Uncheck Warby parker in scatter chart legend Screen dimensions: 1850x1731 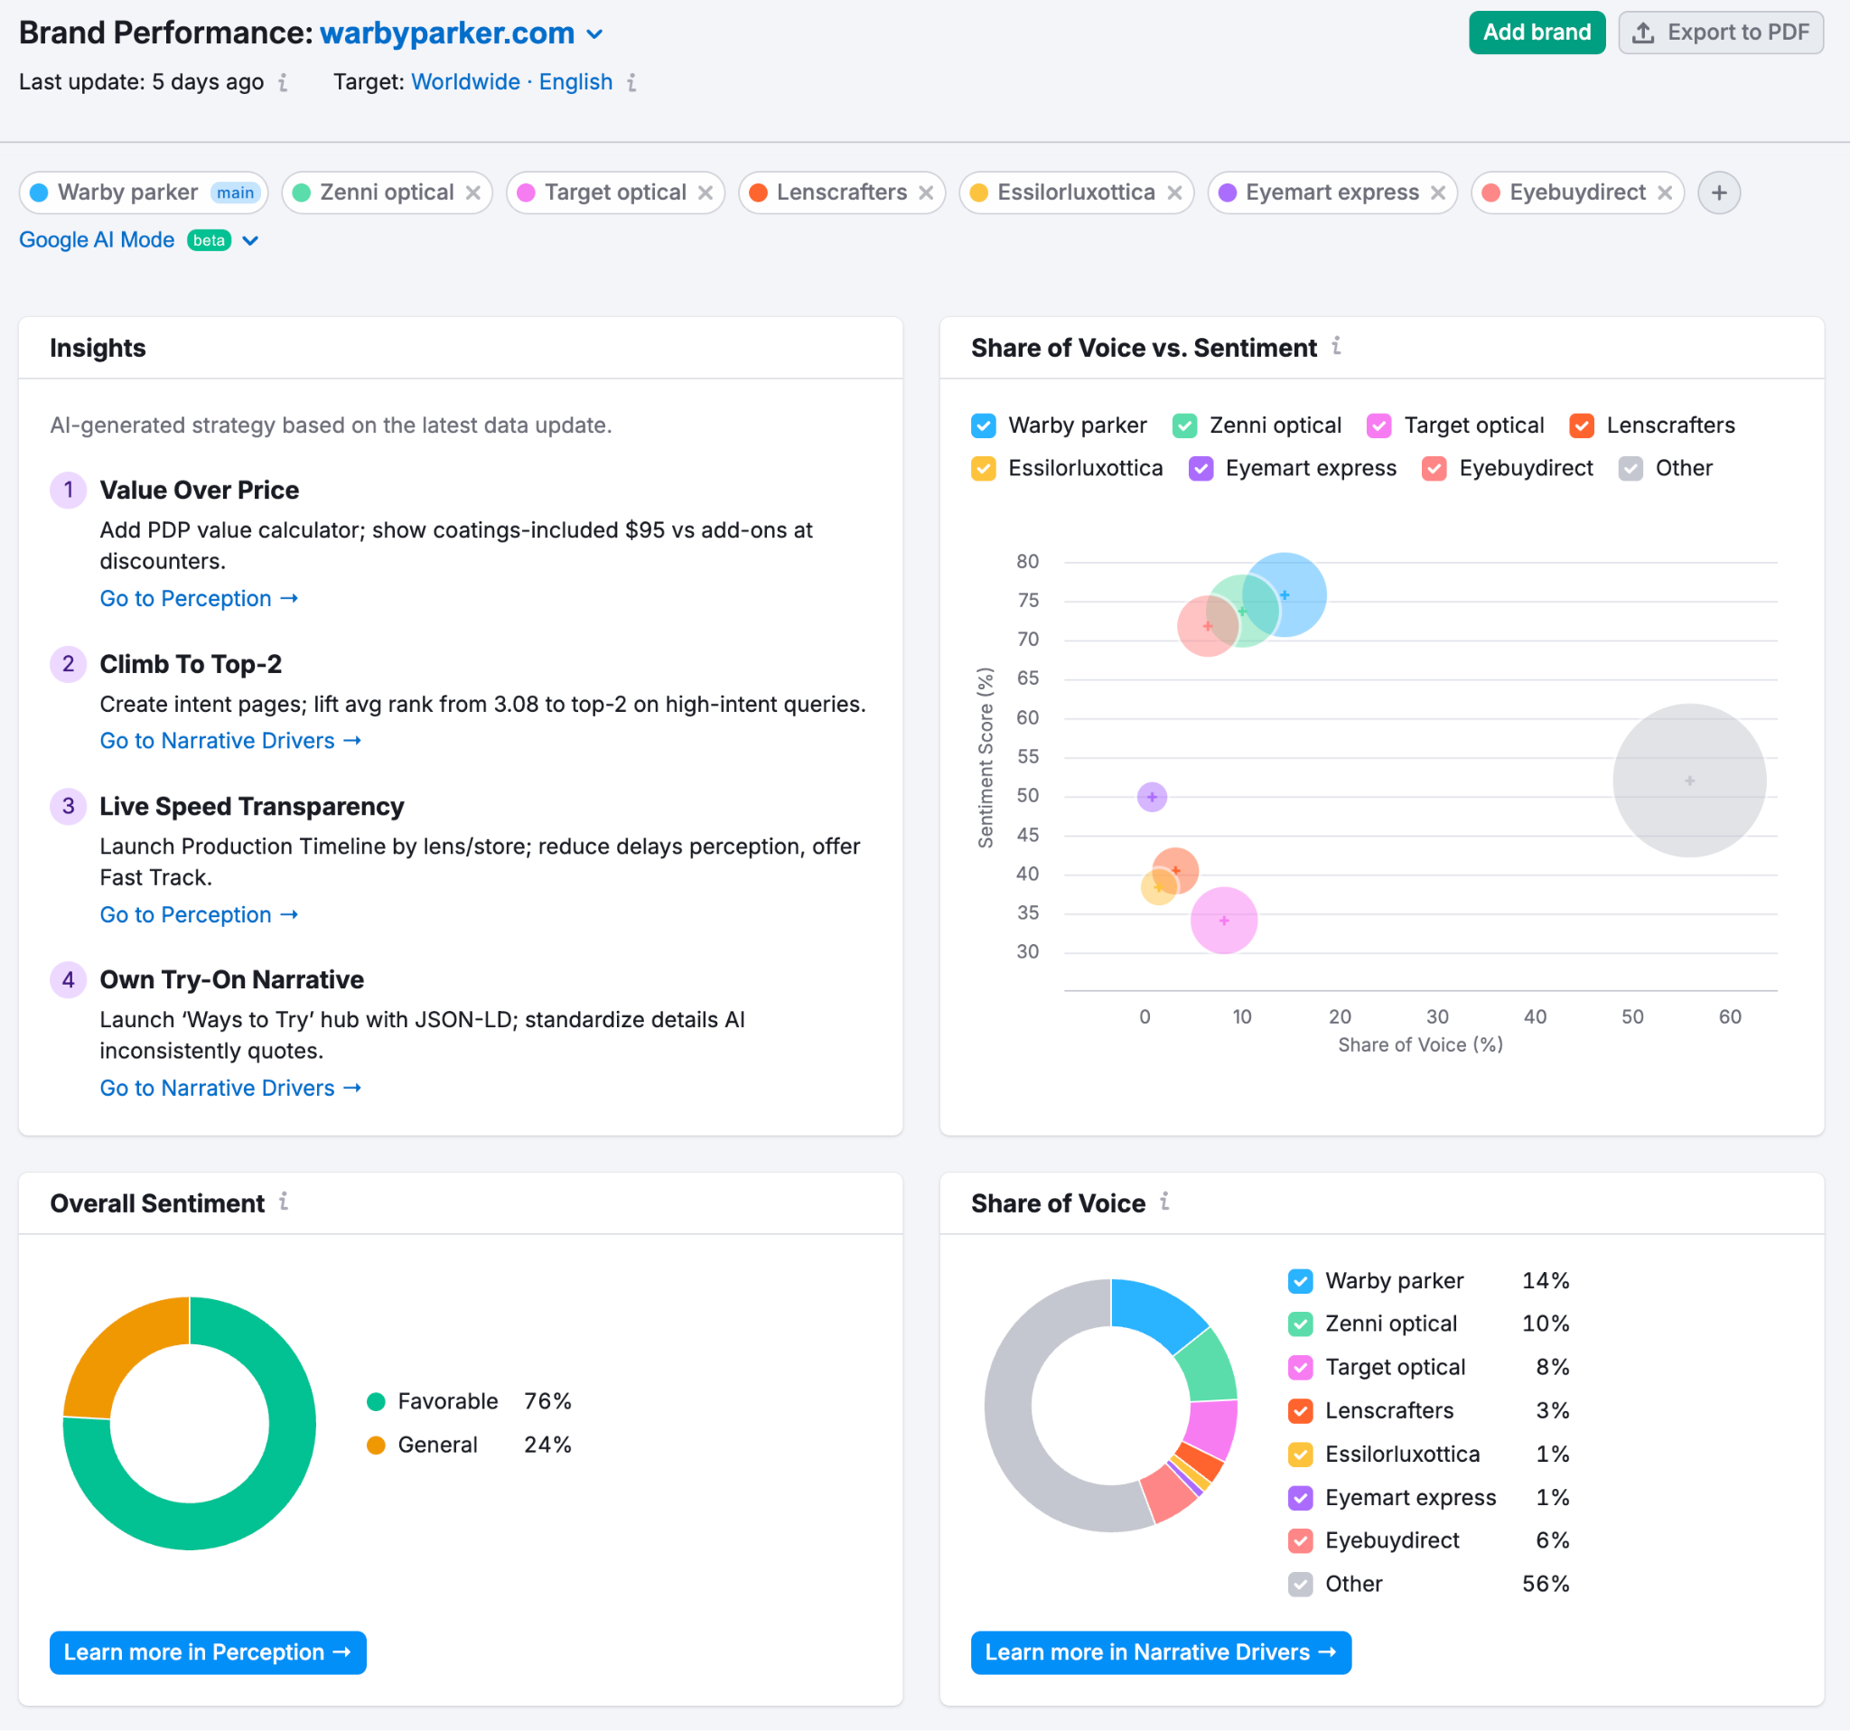(984, 426)
